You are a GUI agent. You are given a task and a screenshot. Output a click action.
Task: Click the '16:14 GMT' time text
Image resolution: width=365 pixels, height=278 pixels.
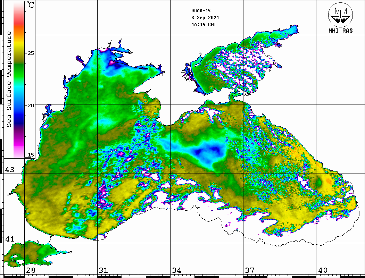tap(204, 24)
